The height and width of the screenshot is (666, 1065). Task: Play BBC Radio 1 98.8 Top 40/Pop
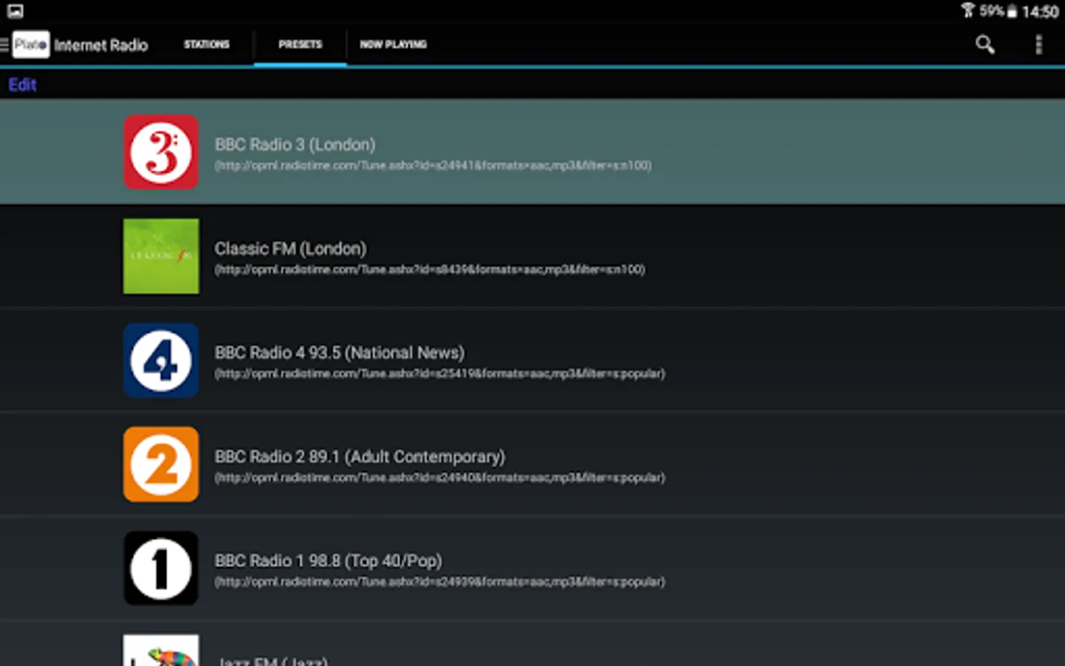[532, 568]
